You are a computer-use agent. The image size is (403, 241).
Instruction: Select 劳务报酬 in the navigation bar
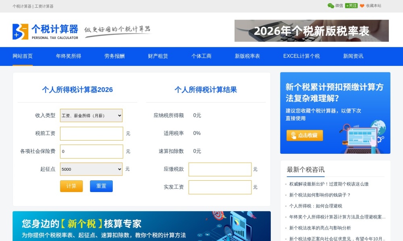click(x=115, y=56)
